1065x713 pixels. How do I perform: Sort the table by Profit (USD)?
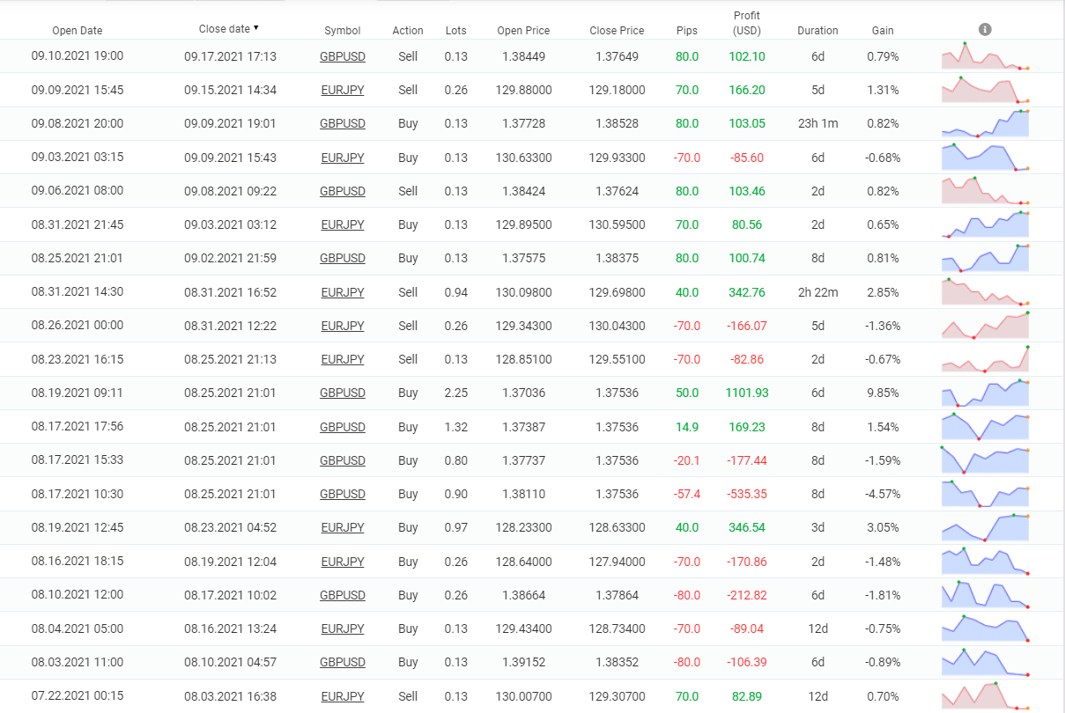point(747,23)
